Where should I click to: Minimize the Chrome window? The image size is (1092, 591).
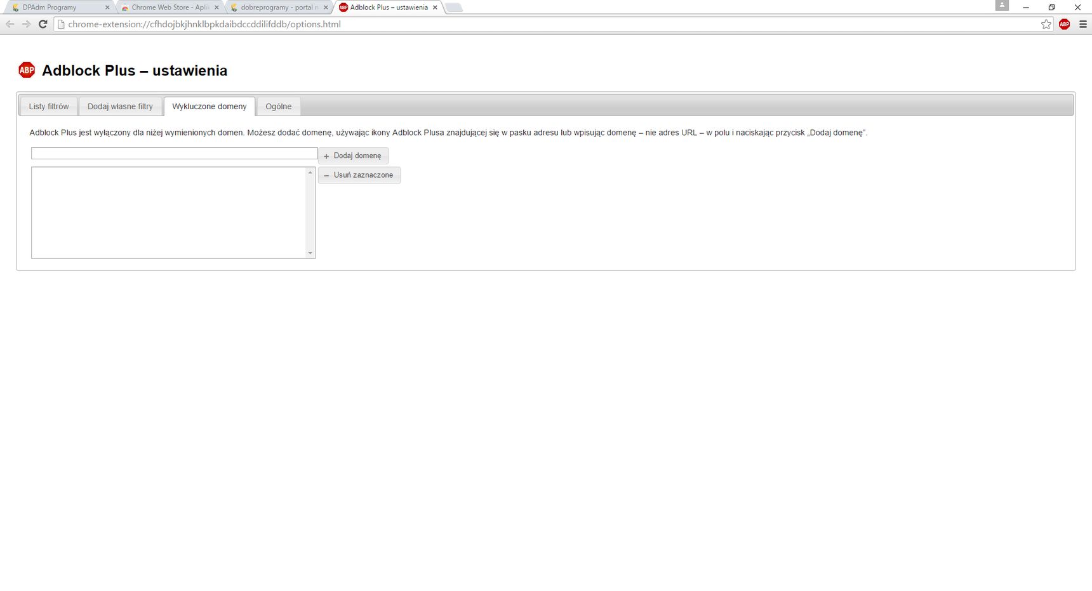pyautogui.click(x=1025, y=8)
